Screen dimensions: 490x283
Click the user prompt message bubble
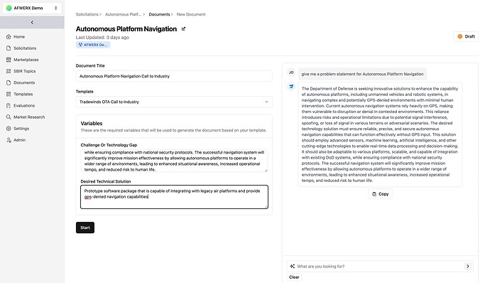362,74
